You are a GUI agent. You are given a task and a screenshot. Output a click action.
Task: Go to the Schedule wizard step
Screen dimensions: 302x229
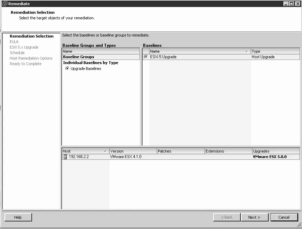coord(17,53)
